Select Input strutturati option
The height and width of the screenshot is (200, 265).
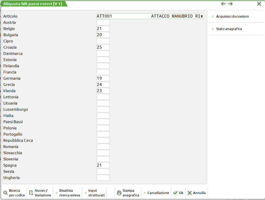point(96,193)
